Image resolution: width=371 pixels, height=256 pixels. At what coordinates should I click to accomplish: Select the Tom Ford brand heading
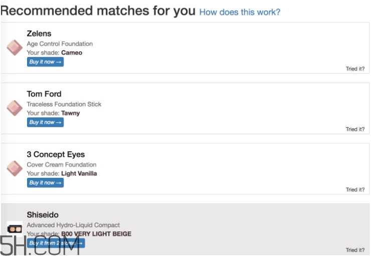(44, 94)
